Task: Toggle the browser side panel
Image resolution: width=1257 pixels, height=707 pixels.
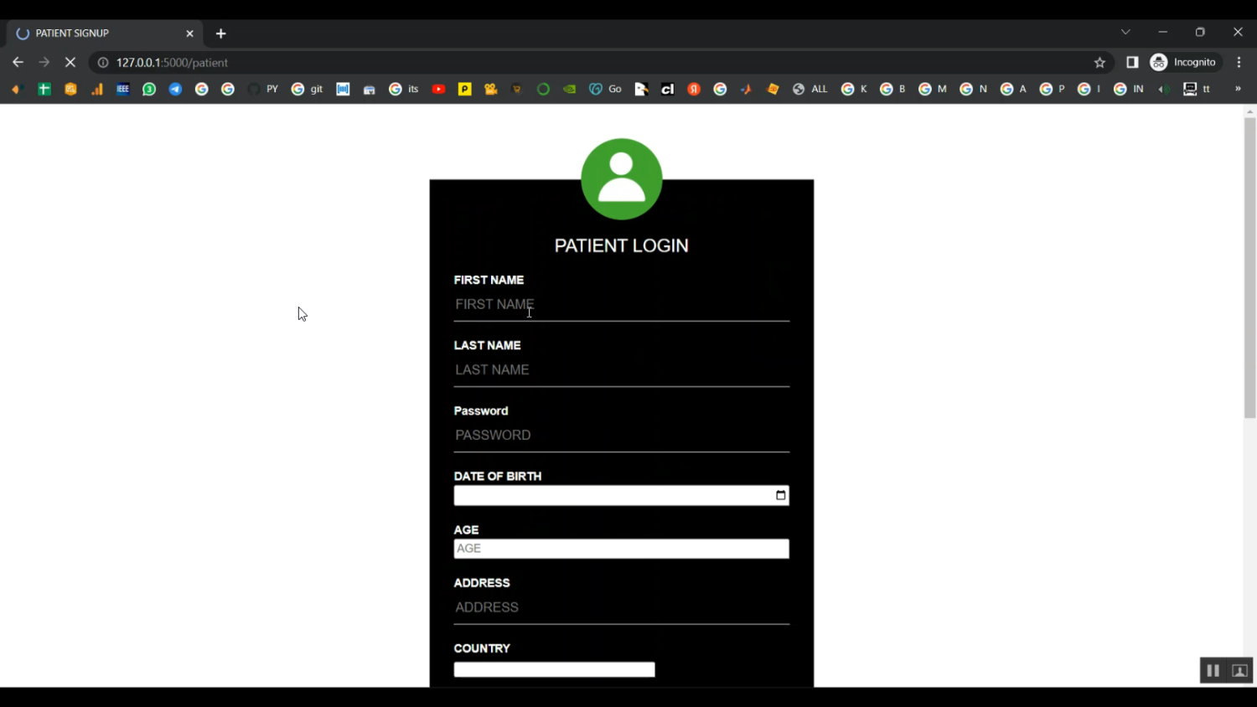Action: click(x=1132, y=62)
